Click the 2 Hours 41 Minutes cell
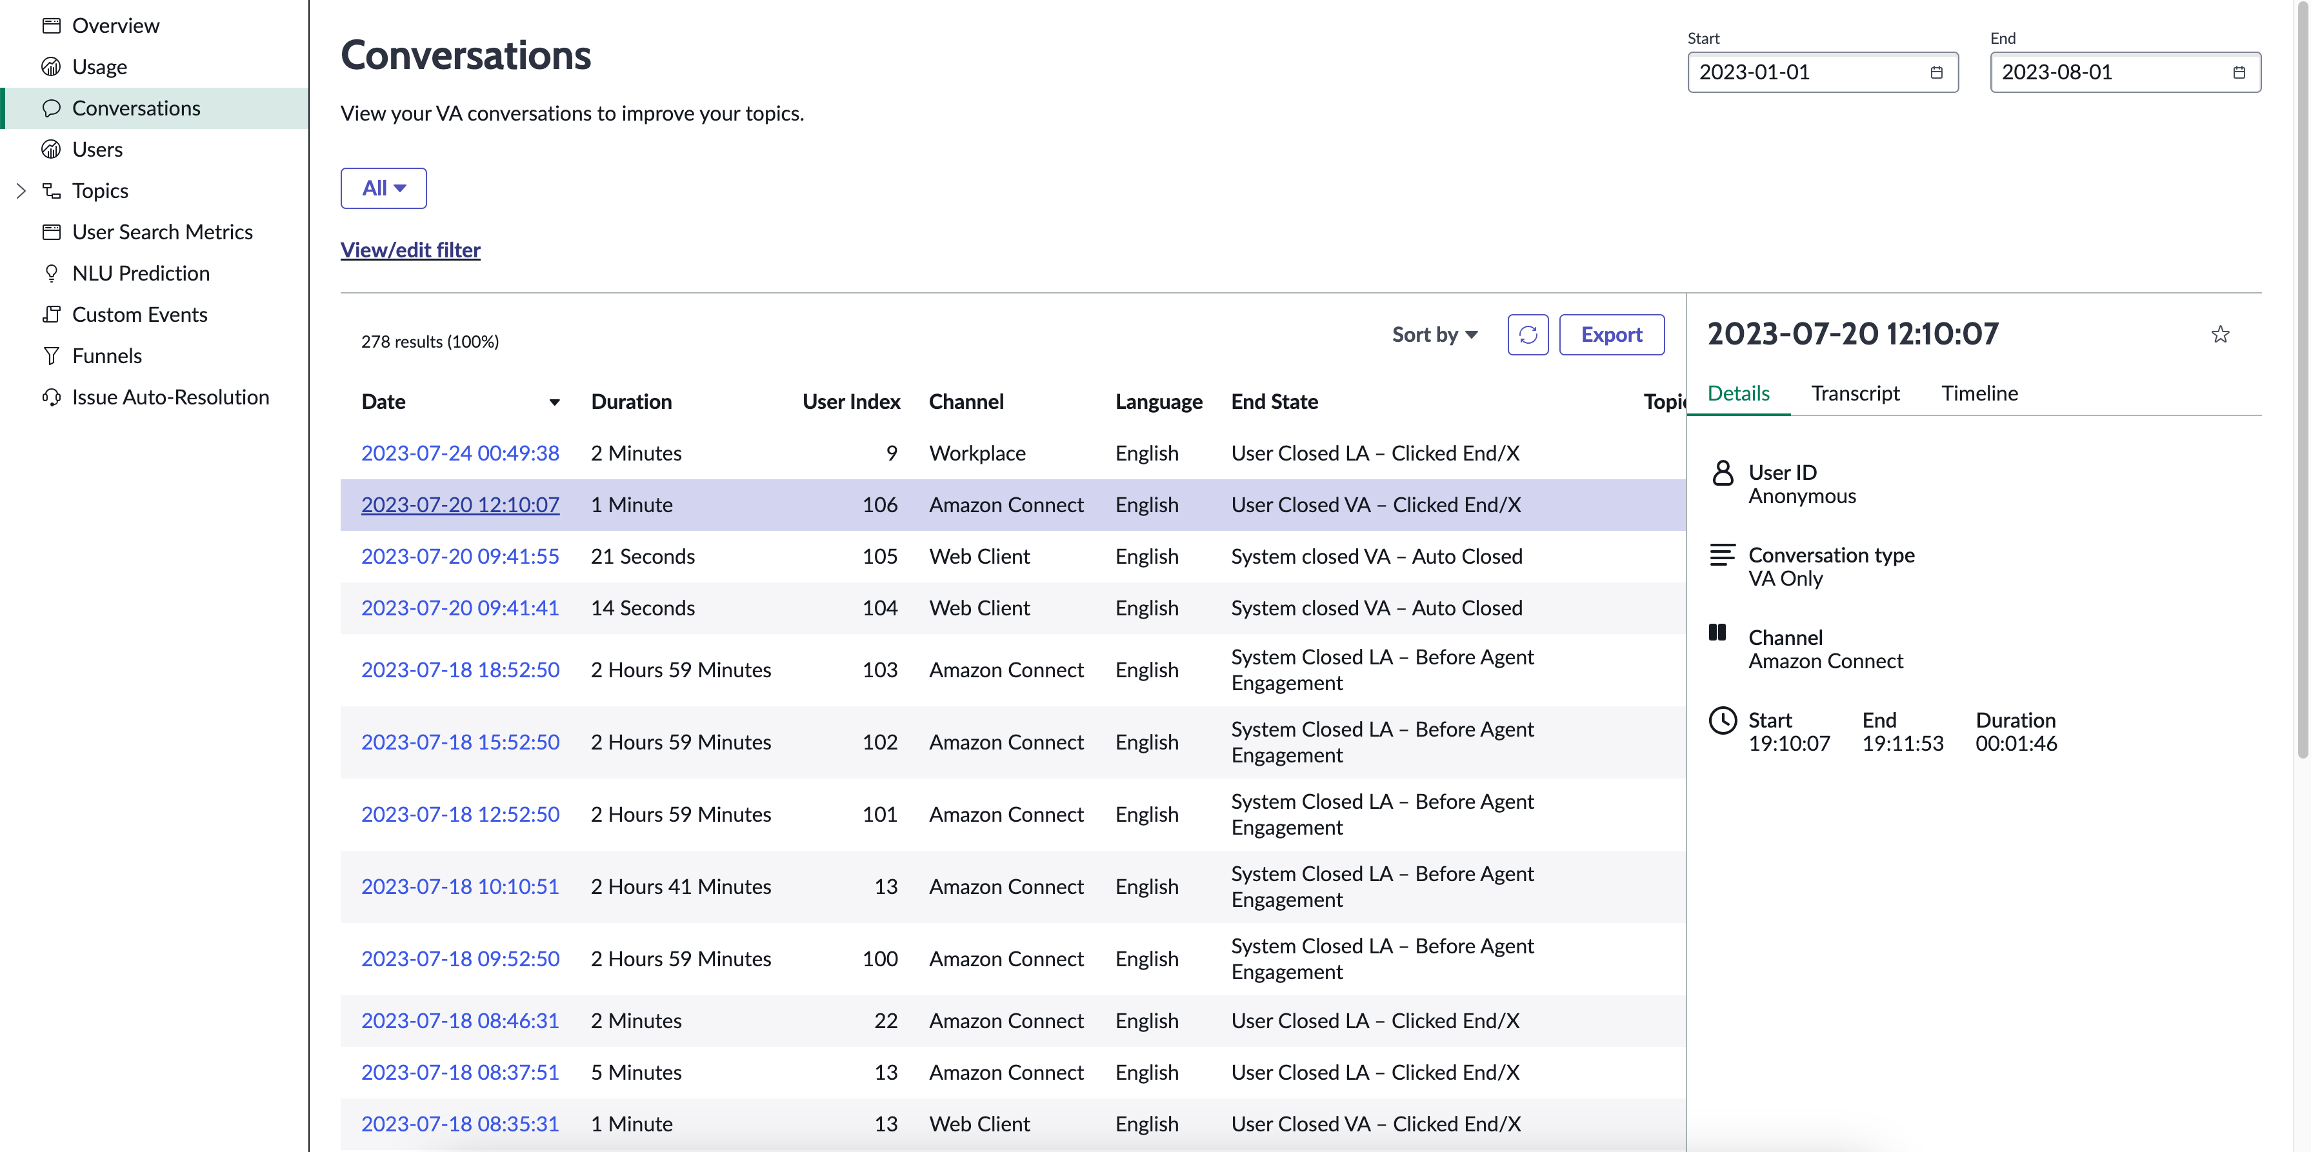This screenshot has width=2311, height=1152. tap(681, 888)
